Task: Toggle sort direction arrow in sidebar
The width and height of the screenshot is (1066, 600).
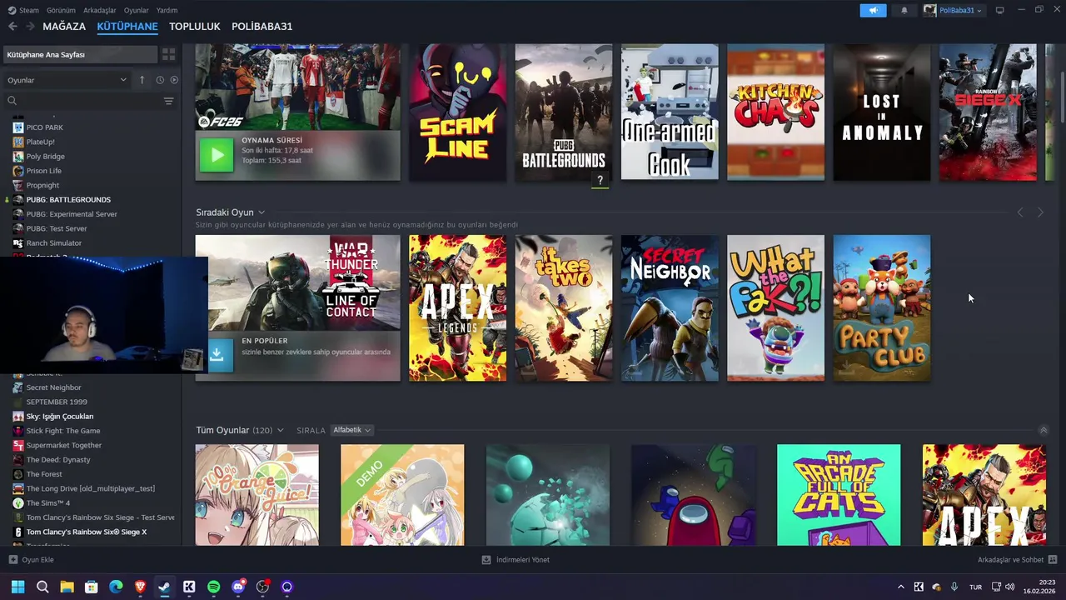Action: pyautogui.click(x=142, y=80)
